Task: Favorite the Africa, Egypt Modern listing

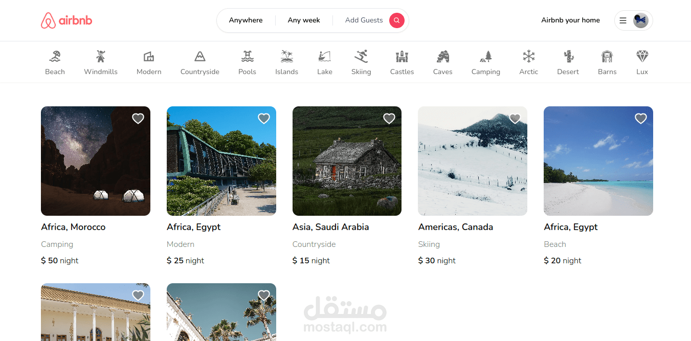Action: (264, 119)
